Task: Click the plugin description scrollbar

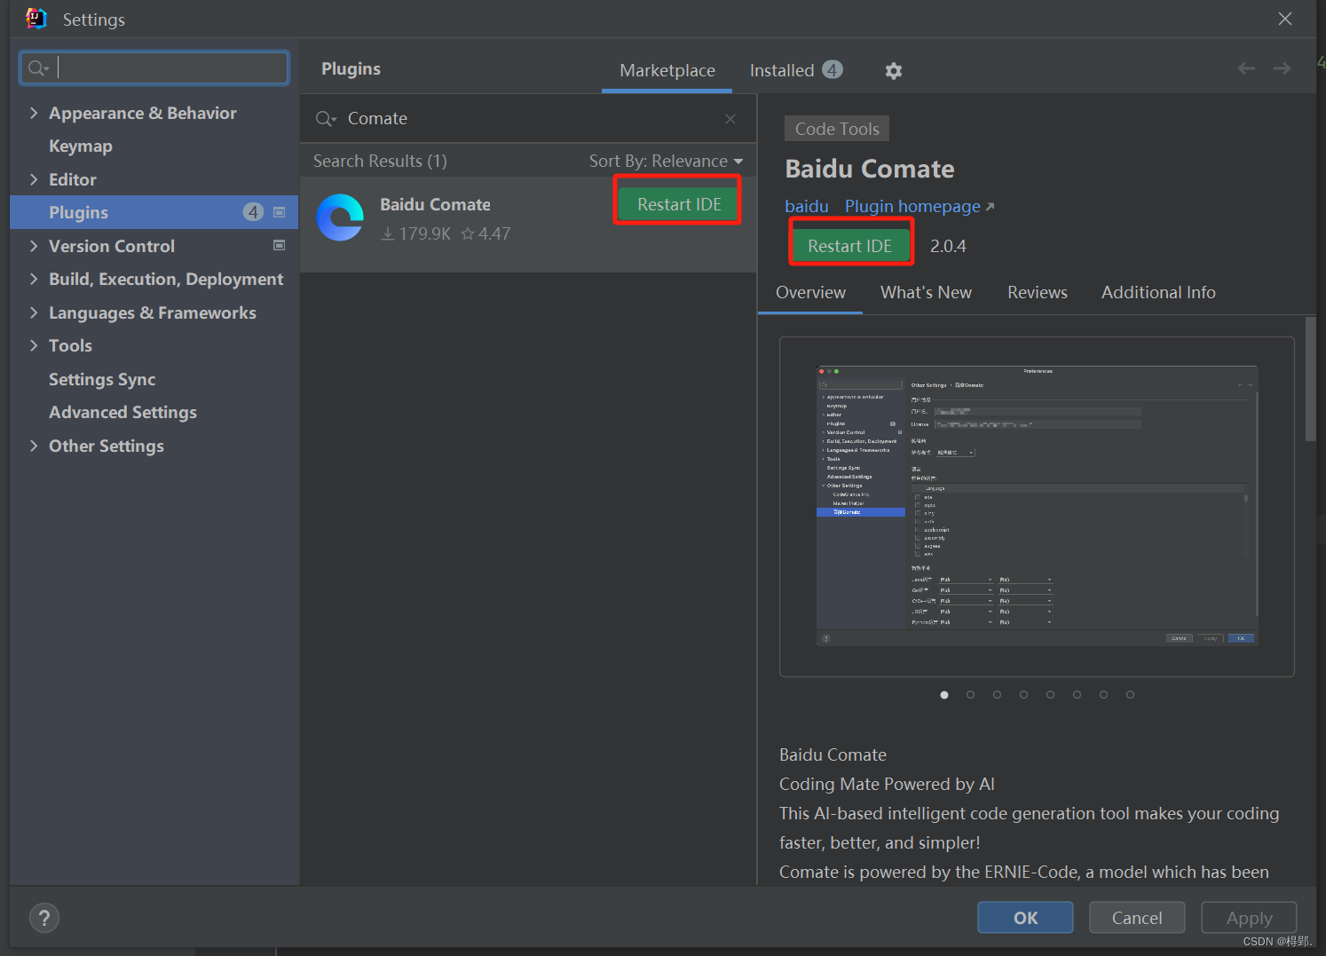Action: [x=1310, y=379]
